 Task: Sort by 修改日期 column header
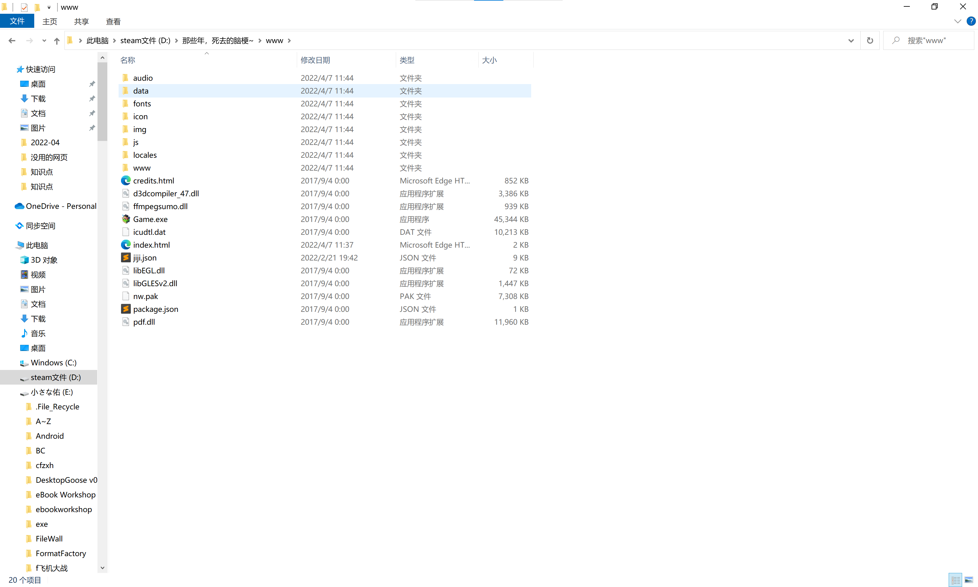tap(346, 60)
